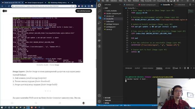Expand the node_modules folder
Screen dimensions: 195x109
pyautogui.click(x=113, y=11)
